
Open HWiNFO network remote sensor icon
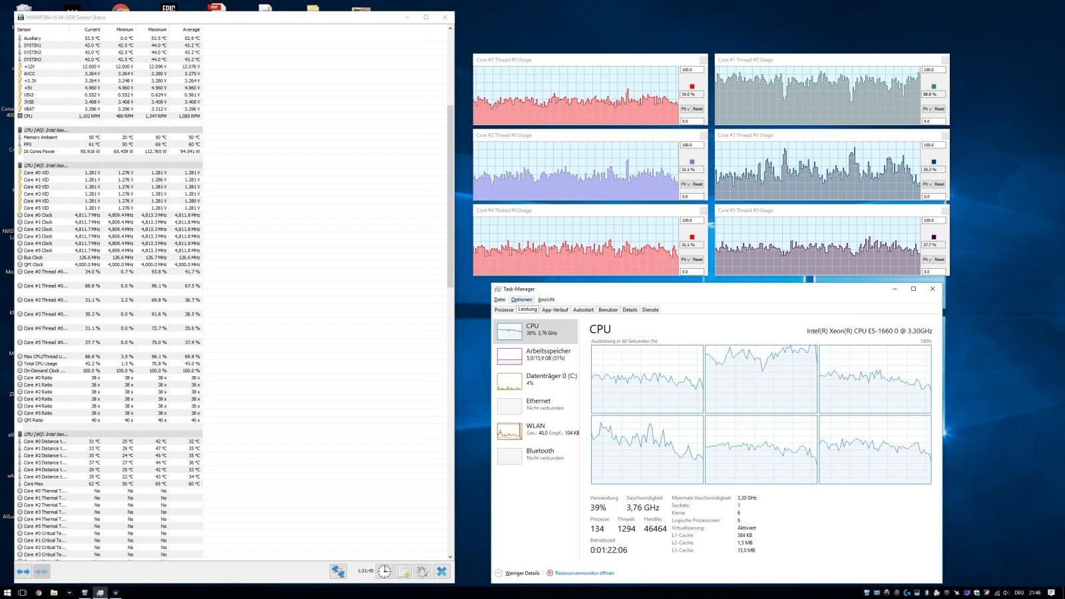click(338, 571)
